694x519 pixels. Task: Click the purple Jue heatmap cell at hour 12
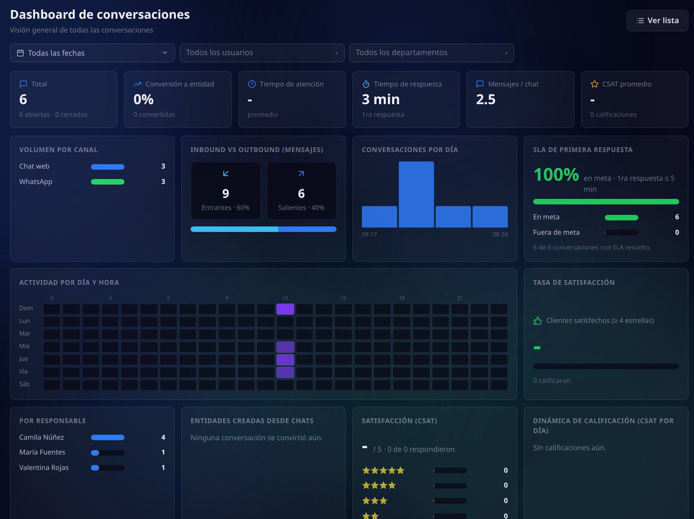tap(285, 359)
